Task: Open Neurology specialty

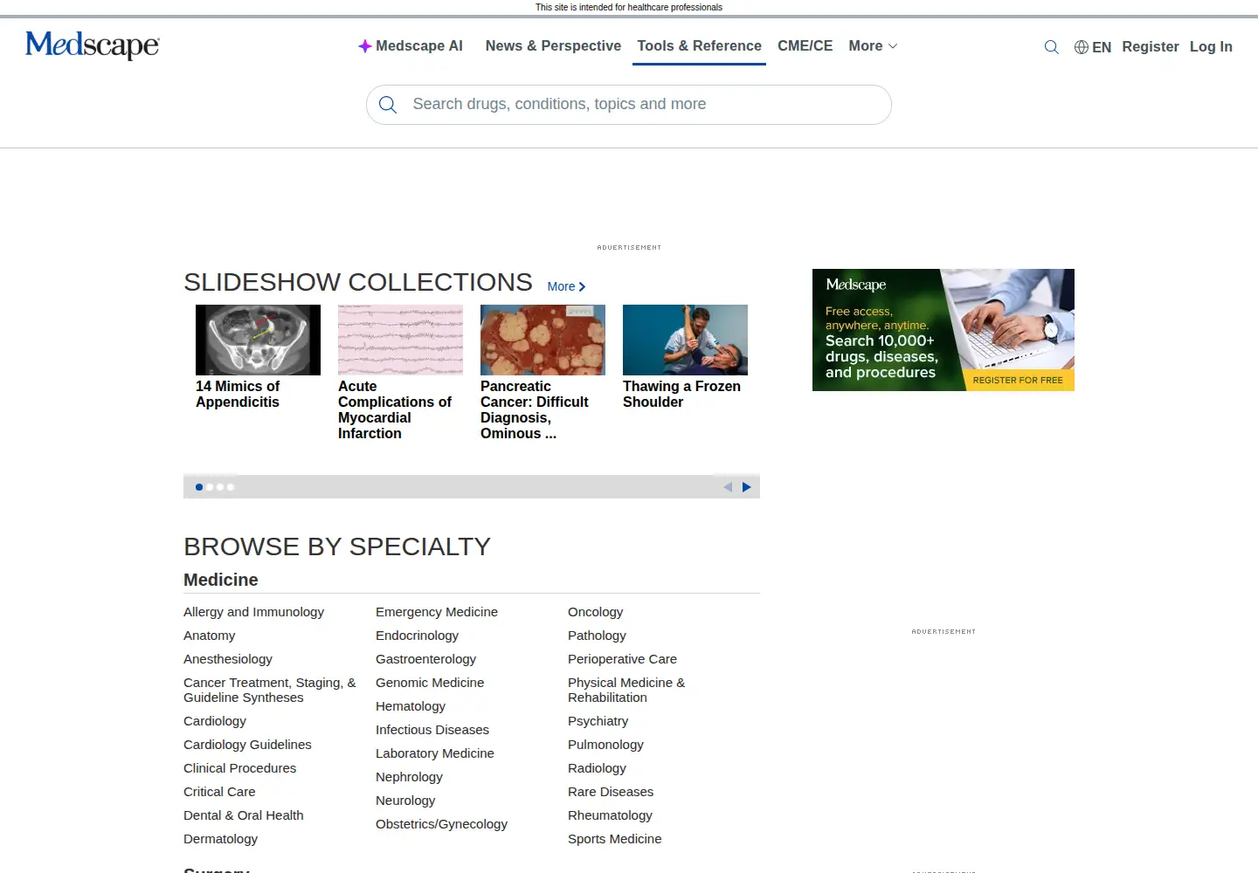Action: point(405,801)
